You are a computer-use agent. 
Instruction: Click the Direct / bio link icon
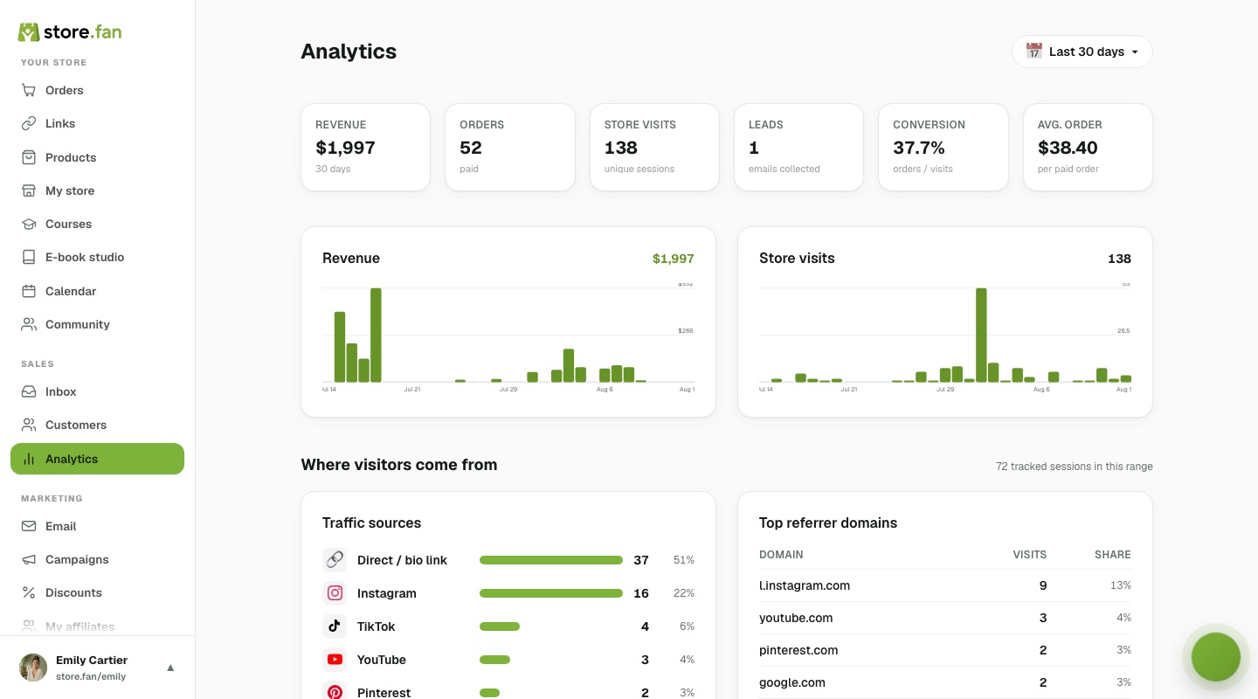point(335,560)
